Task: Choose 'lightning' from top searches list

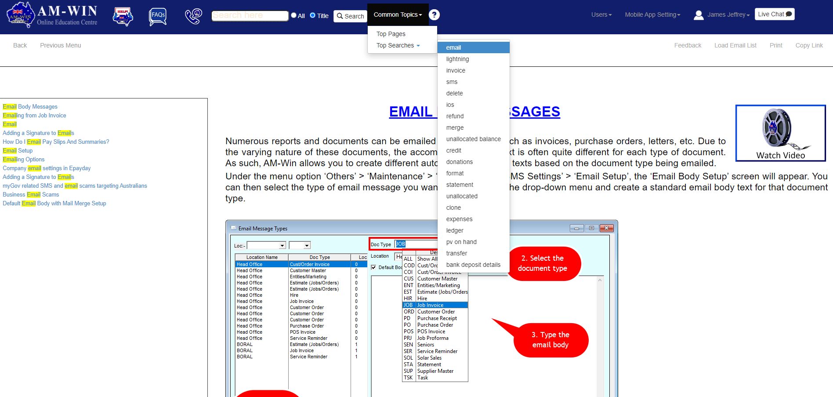Action: pyautogui.click(x=474, y=59)
